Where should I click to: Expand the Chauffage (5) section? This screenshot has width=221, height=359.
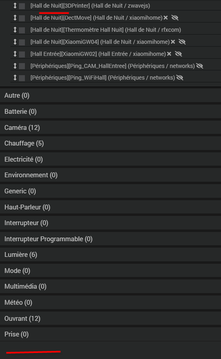(110, 144)
